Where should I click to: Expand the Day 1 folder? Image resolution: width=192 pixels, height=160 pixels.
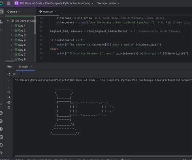(12, 26)
